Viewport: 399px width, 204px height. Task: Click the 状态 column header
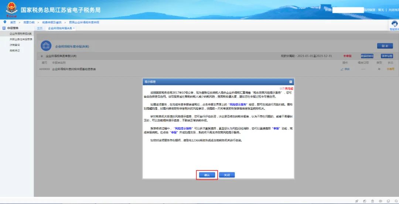pos(391,63)
